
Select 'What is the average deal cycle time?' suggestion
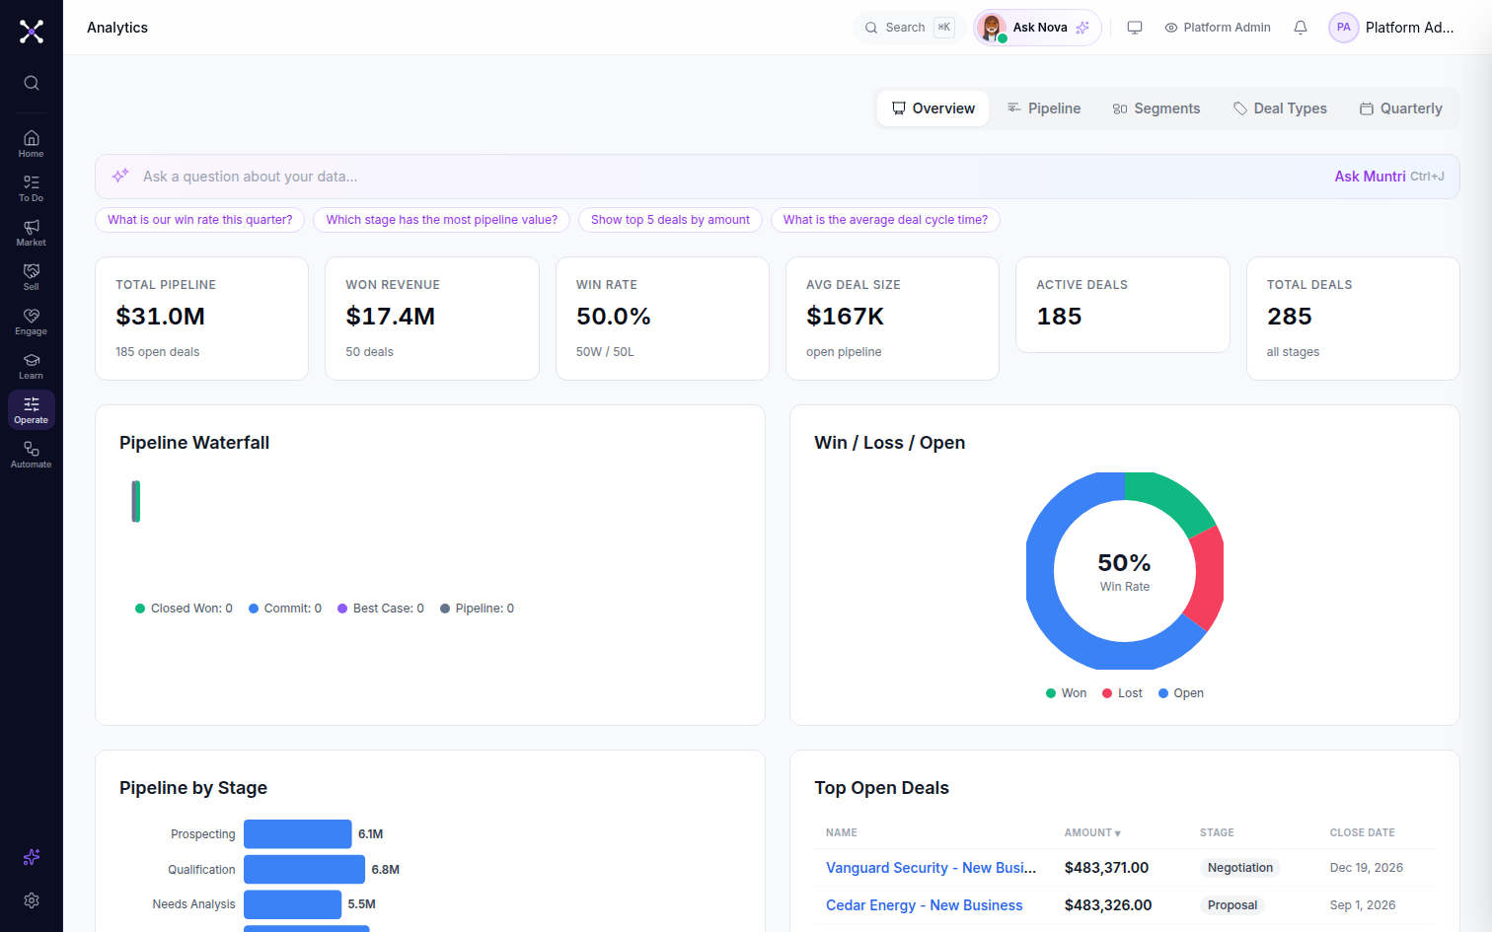(885, 220)
